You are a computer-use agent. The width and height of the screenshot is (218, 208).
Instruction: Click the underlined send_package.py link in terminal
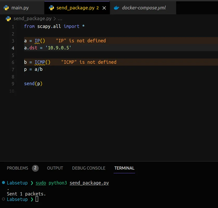tap(89, 183)
